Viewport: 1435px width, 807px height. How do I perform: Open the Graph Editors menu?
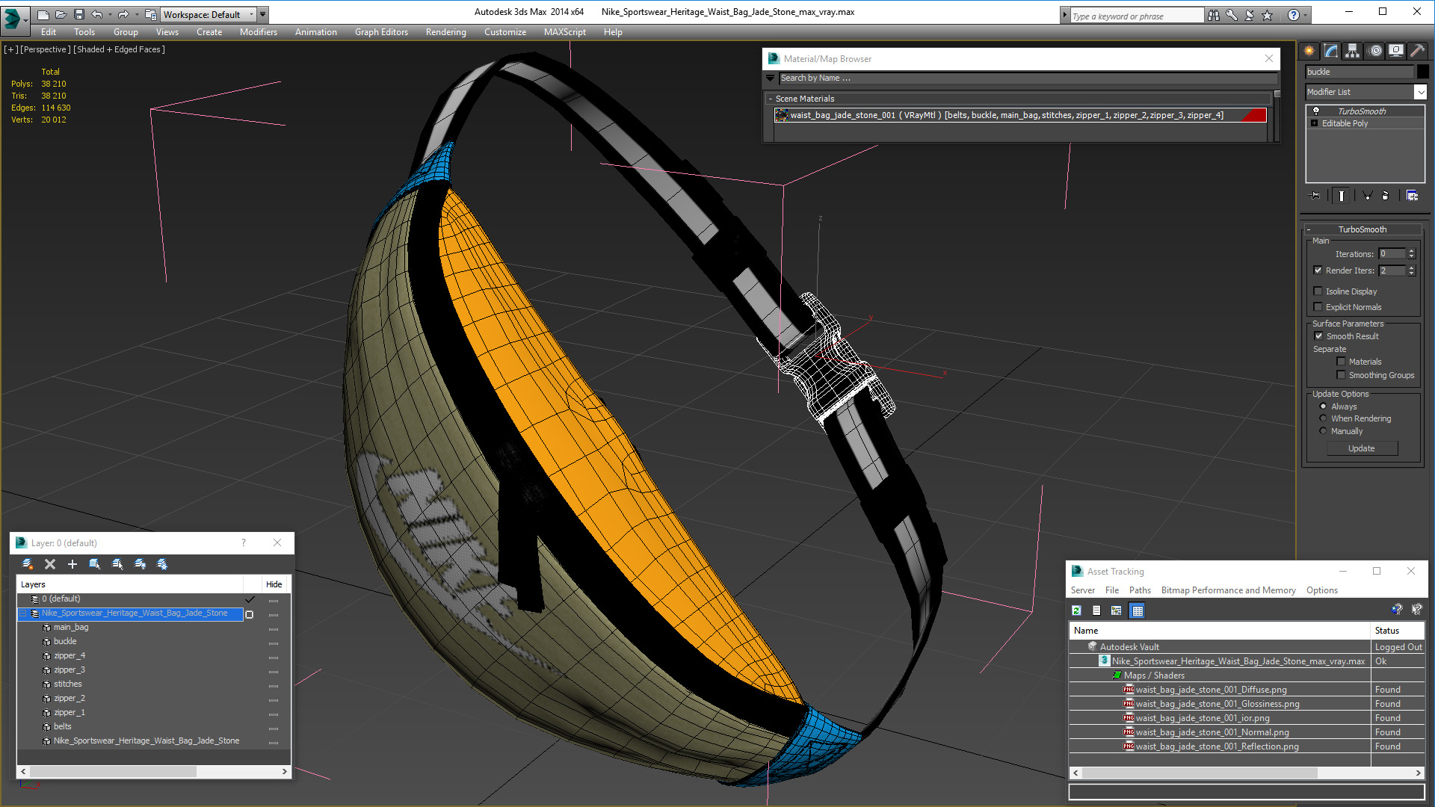tap(381, 32)
